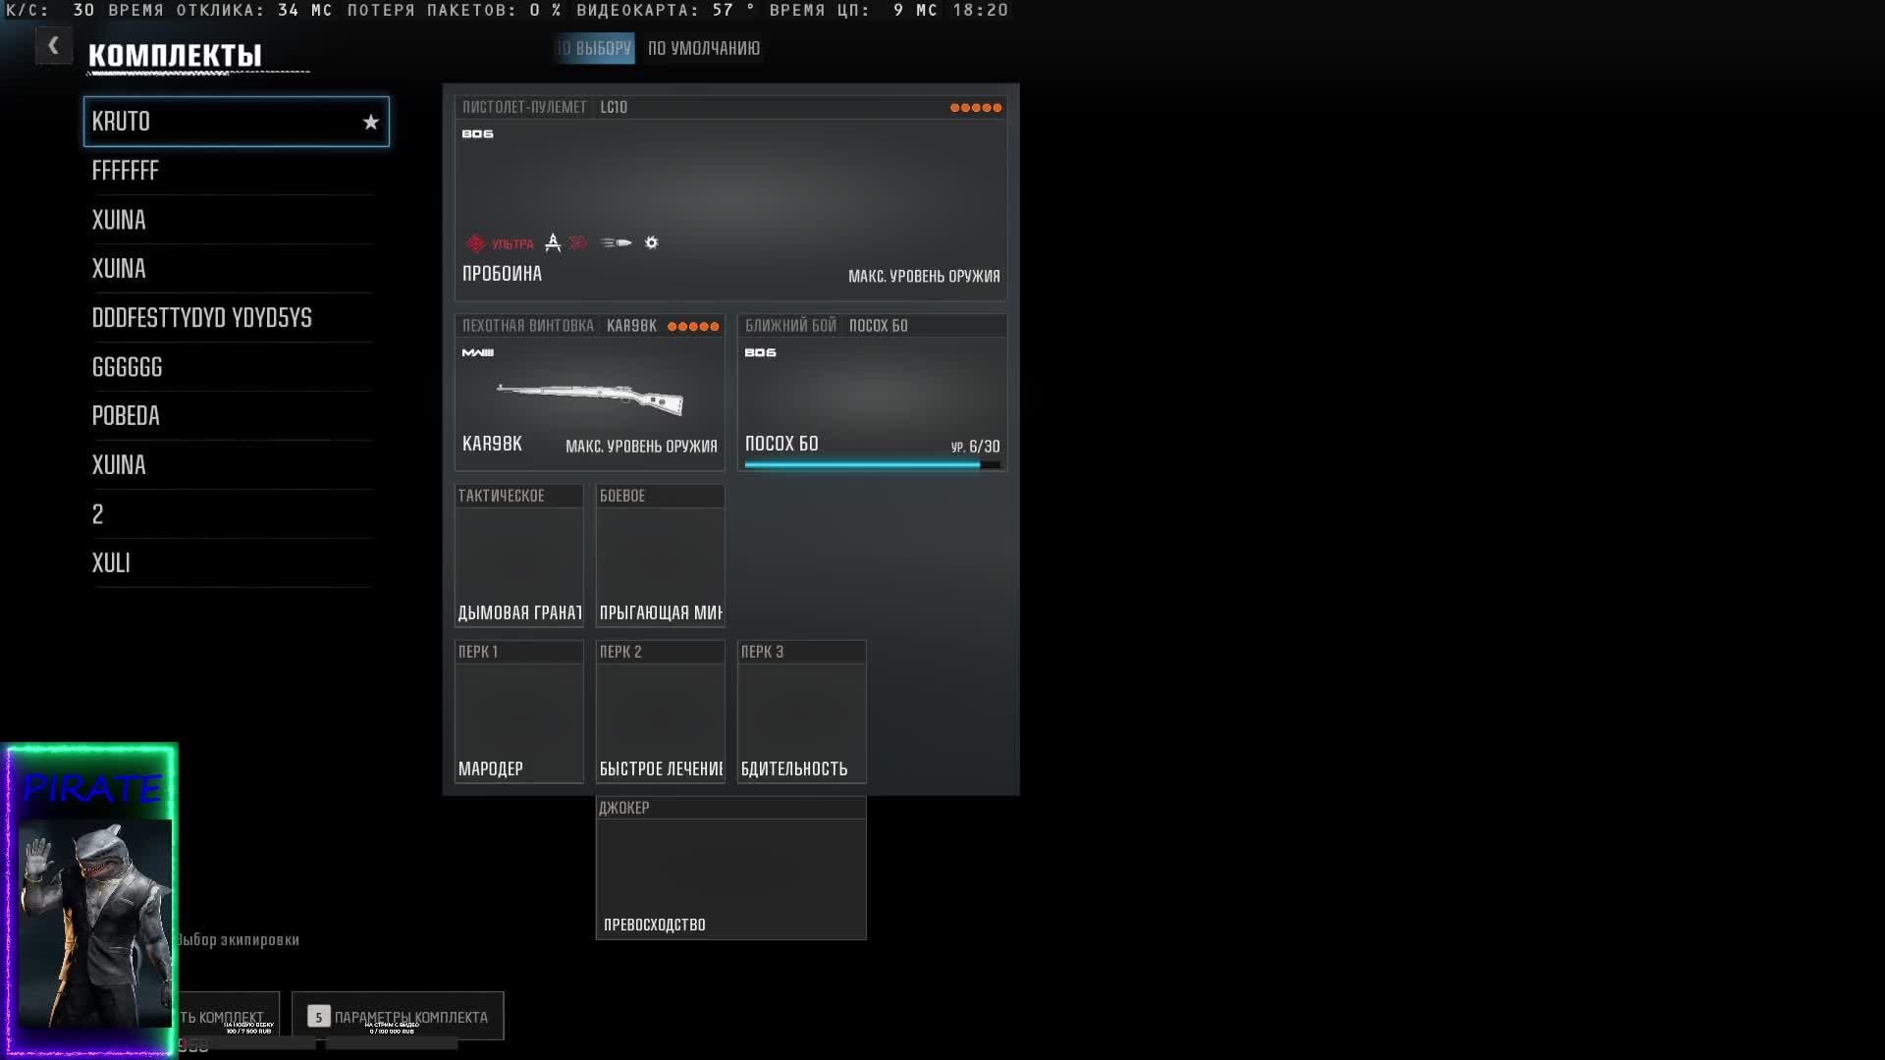Screen dimensions: 1885x1060
Task: Click the bullet ammunition icon
Action: click(x=617, y=242)
